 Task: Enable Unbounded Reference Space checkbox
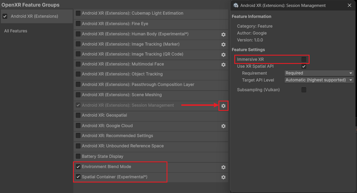click(78, 146)
